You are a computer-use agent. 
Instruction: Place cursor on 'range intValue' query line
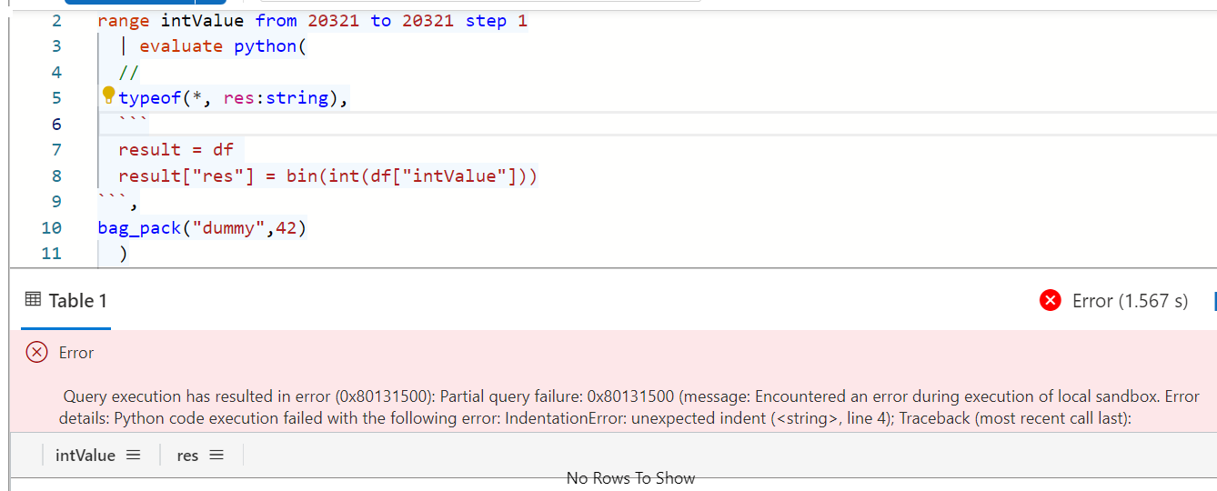[x=312, y=20]
